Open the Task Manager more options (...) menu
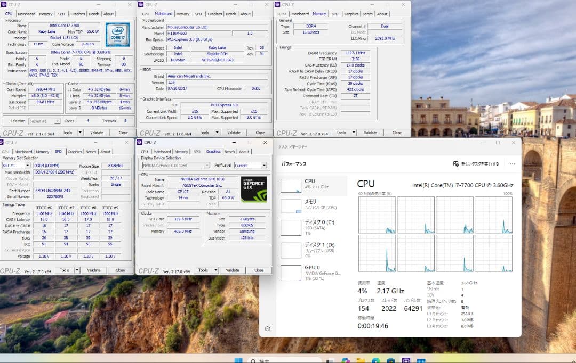Image resolution: width=576 pixels, height=363 pixels. [512, 164]
